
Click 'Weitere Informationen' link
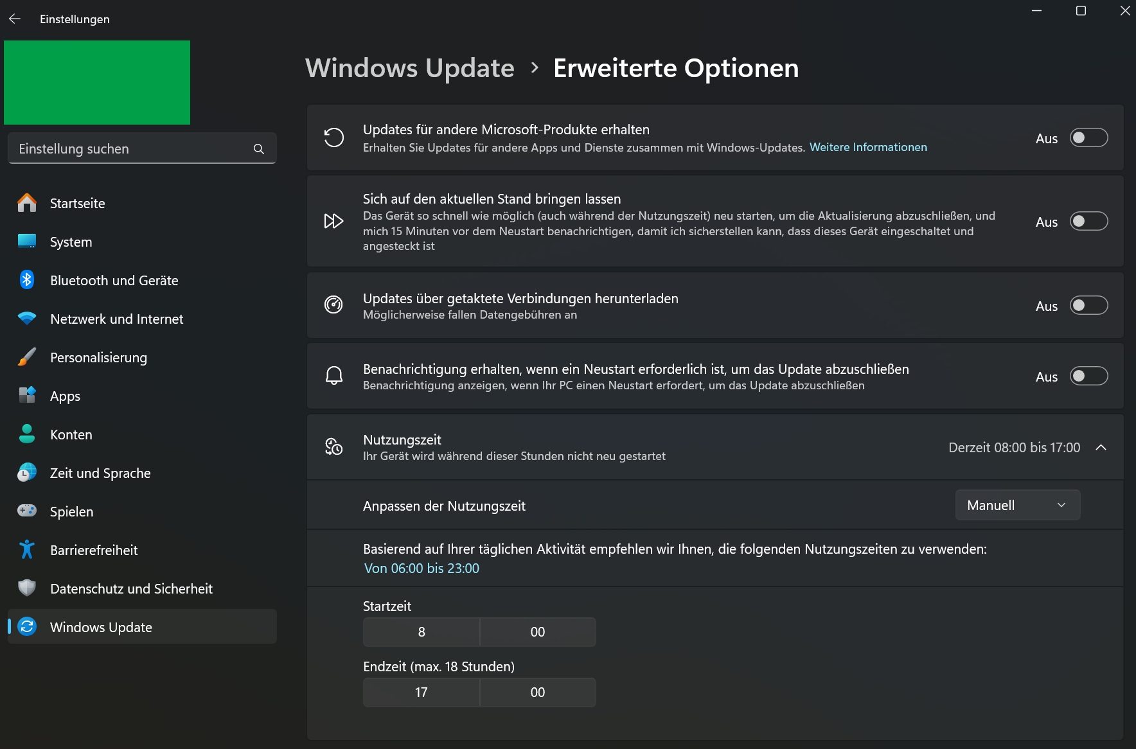click(868, 147)
